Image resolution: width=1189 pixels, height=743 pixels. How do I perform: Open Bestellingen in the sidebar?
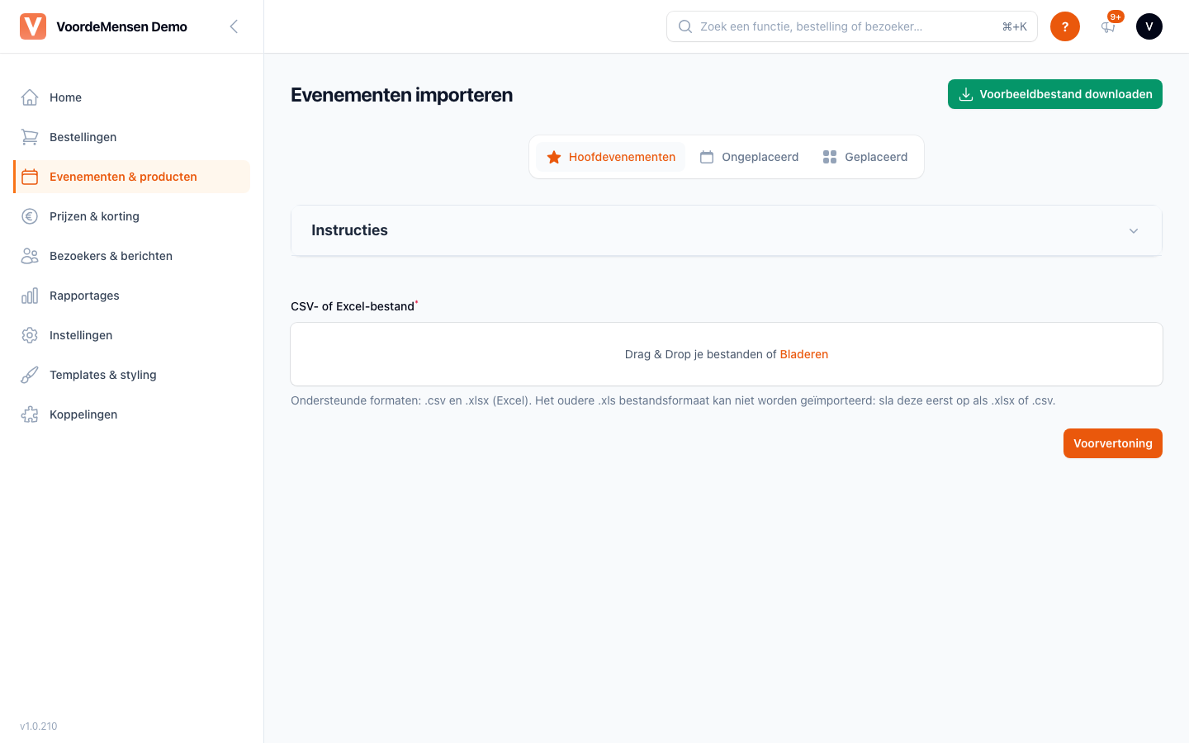pos(132,137)
